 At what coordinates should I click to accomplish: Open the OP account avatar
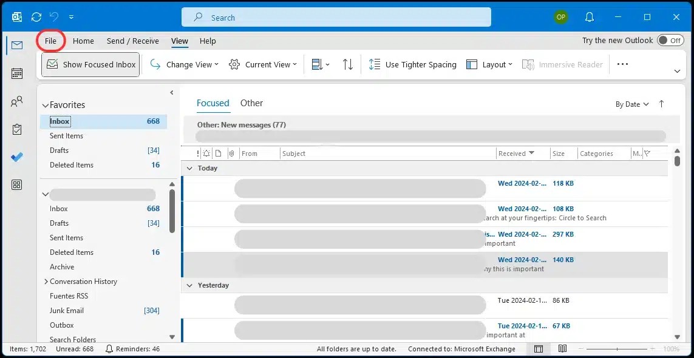point(561,17)
